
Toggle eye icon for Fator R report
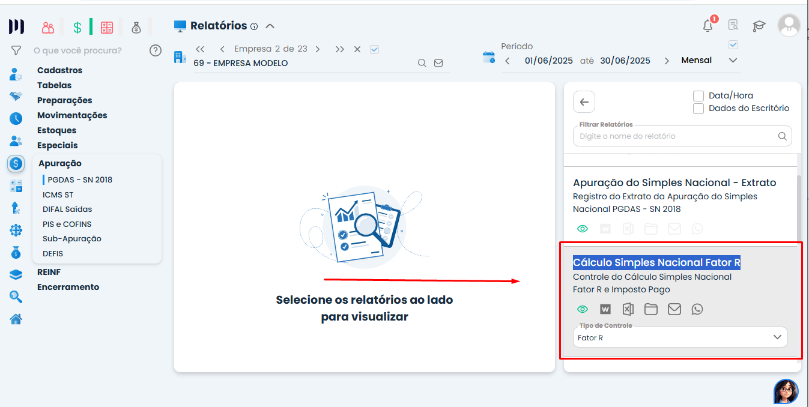[583, 309]
